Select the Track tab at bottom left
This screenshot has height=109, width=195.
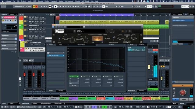[x=4, y=104]
